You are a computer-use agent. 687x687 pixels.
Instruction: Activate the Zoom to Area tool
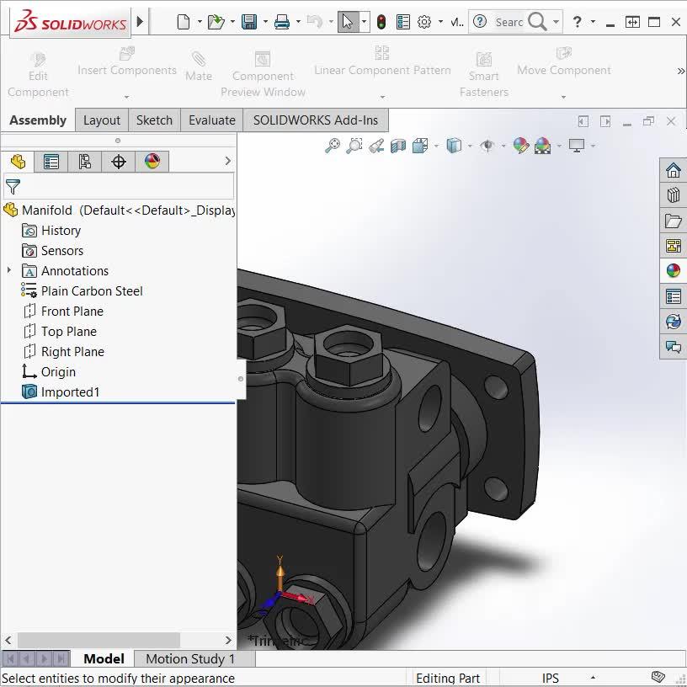tap(354, 146)
